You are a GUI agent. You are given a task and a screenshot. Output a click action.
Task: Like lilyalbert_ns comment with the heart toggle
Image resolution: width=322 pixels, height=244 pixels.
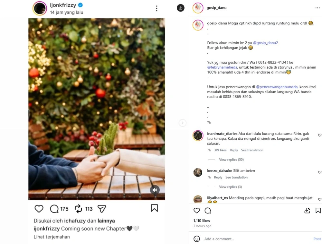point(319,200)
